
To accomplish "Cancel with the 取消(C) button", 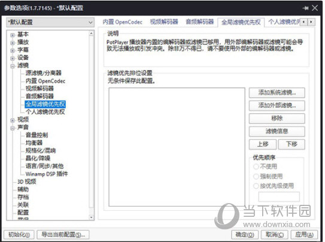I will 275,235.
